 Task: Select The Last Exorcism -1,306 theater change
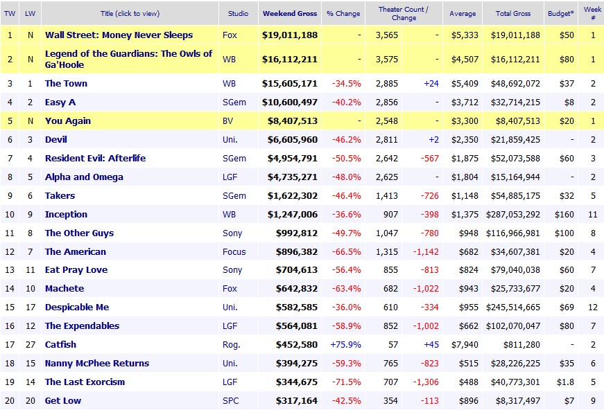(426, 382)
